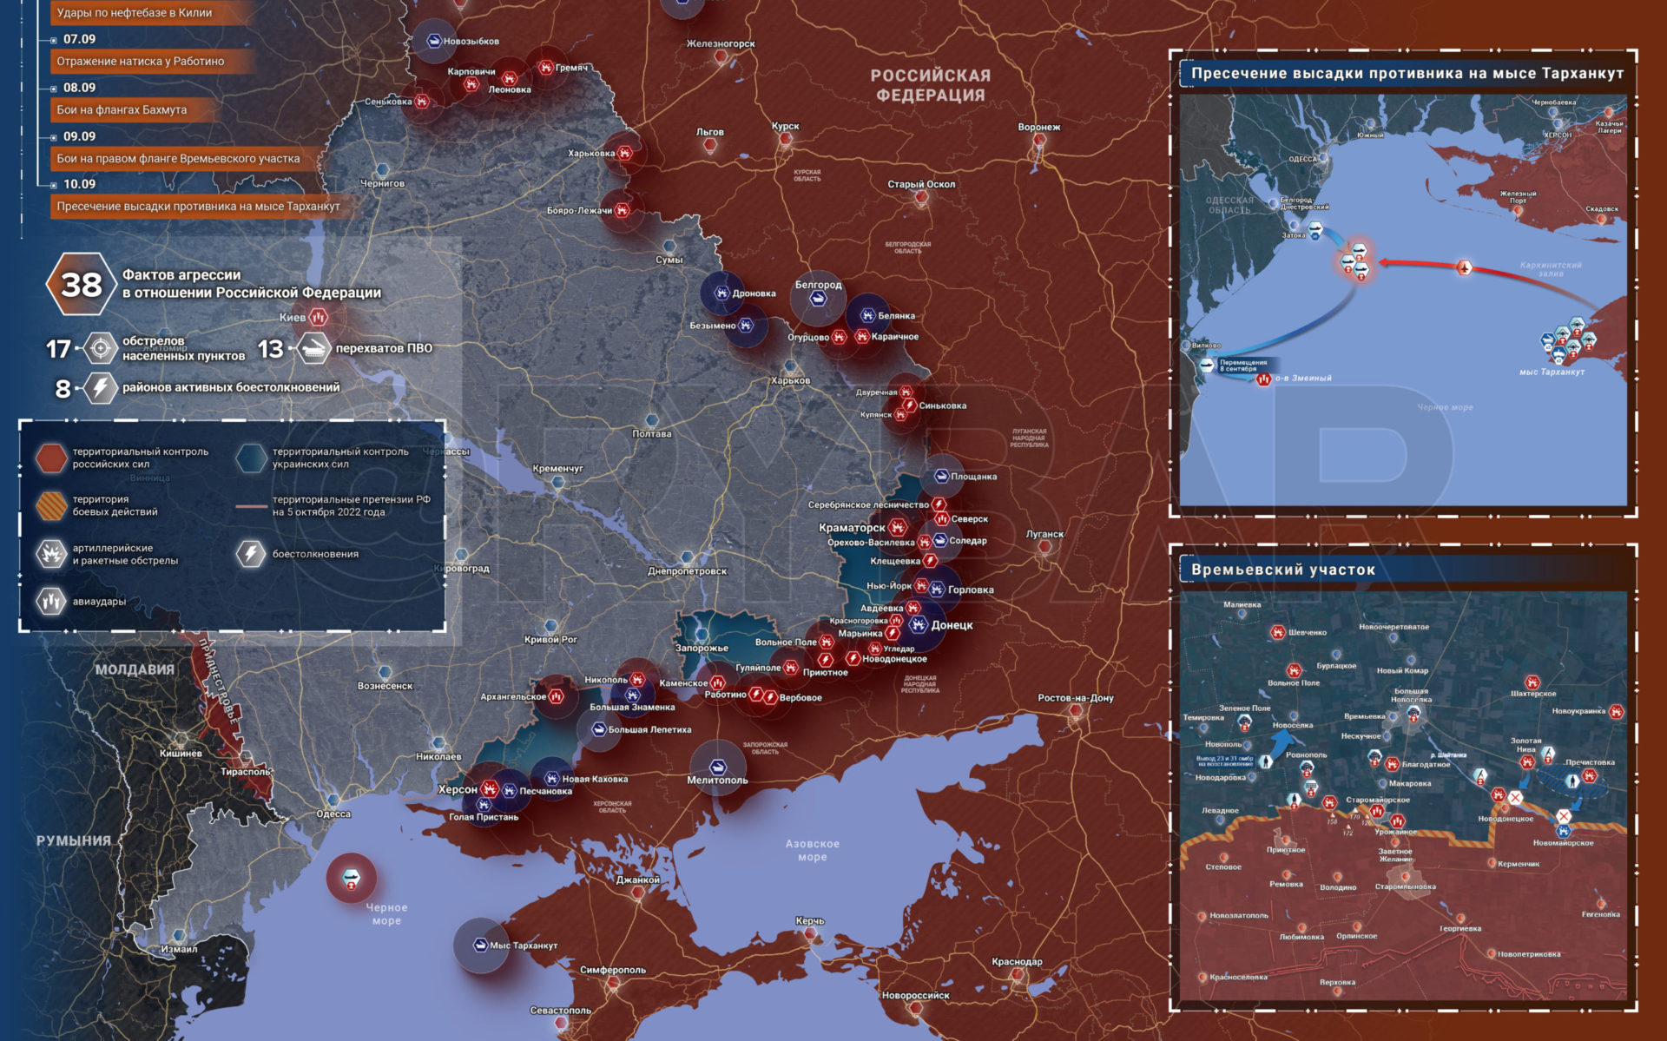
Task: Click the icon beside Соледар
Action: [x=939, y=540]
